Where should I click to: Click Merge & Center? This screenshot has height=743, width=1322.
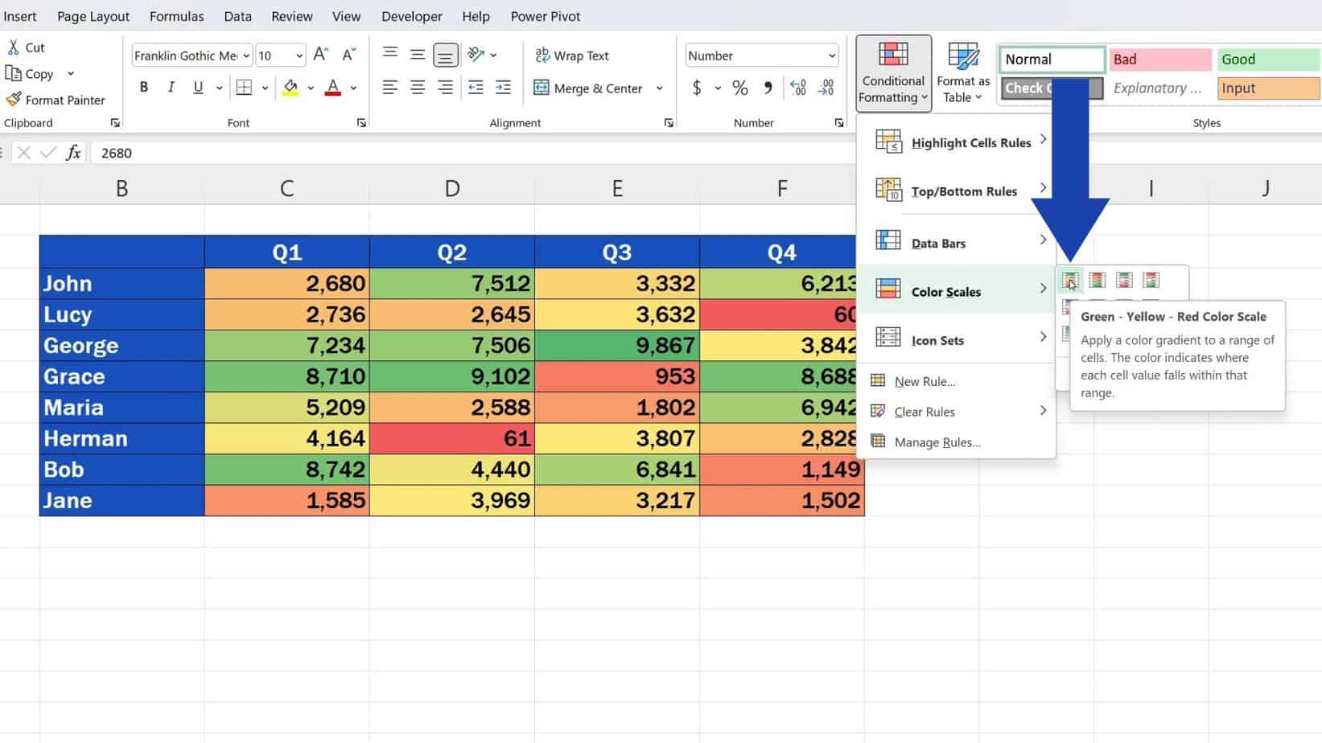pyautogui.click(x=591, y=88)
